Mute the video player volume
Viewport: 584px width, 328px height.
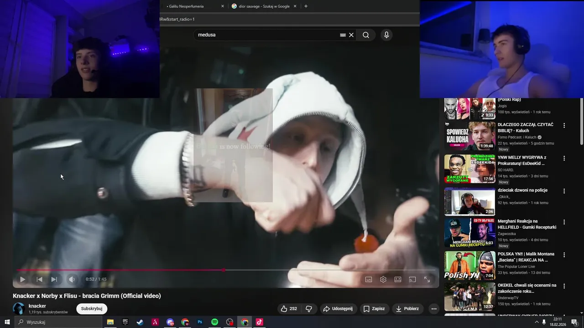click(72, 279)
